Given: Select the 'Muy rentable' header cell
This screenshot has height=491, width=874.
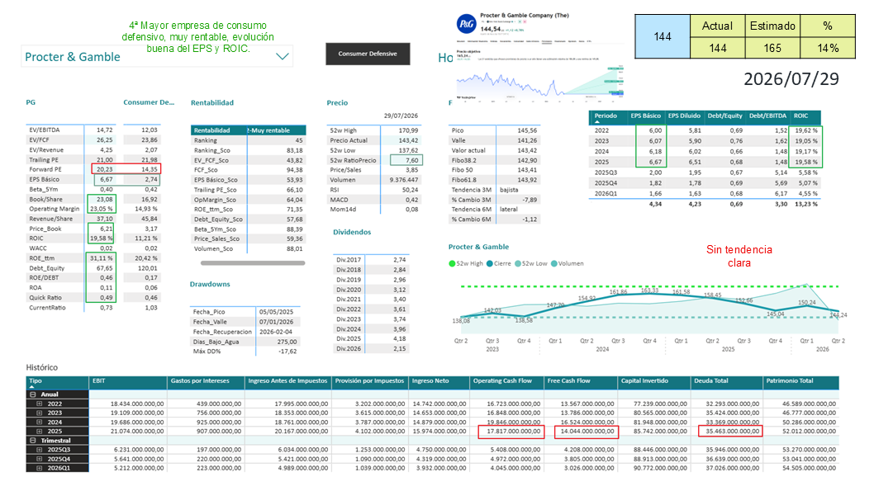Looking at the screenshot, I should click(x=277, y=130).
